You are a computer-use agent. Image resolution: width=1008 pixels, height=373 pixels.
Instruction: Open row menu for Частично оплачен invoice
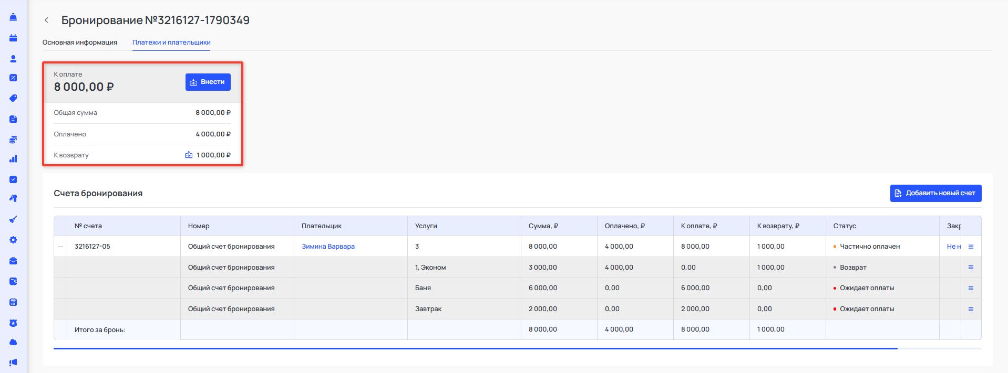click(x=971, y=247)
